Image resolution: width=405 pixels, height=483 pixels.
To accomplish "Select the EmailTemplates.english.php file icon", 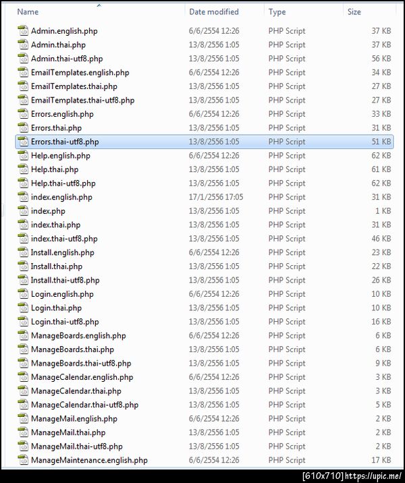I will coord(23,72).
